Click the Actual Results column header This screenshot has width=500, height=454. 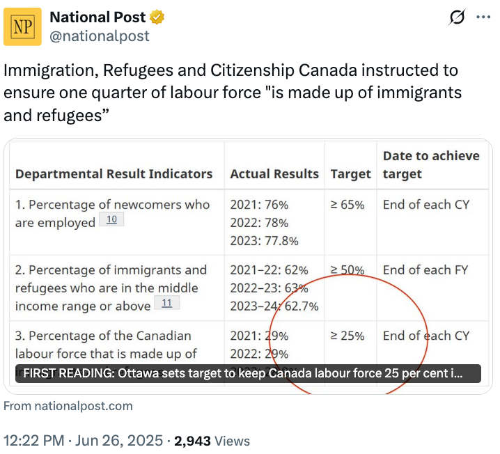pos(274,174)
